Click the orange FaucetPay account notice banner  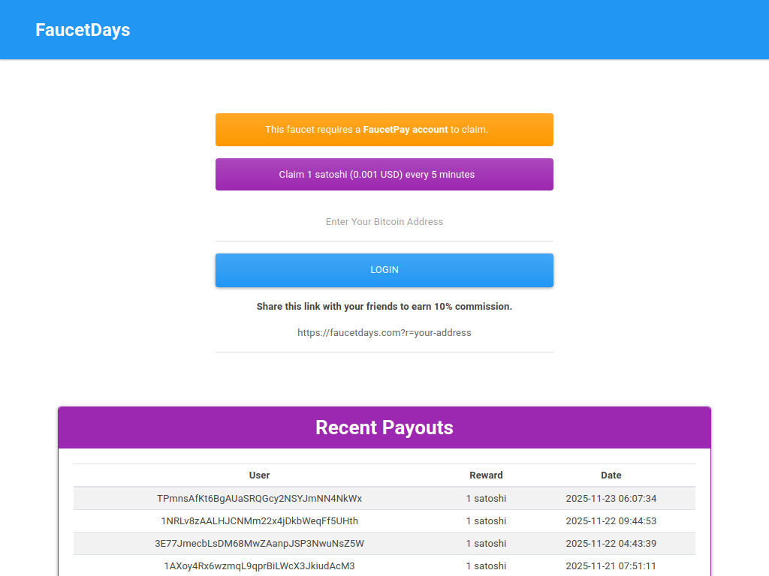click(384, 130)
